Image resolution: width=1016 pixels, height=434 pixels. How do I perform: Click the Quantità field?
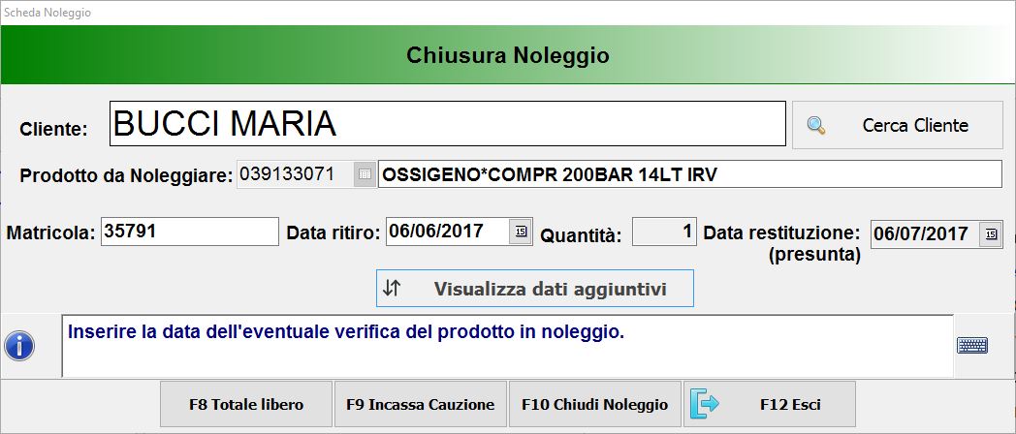(663, 232)
